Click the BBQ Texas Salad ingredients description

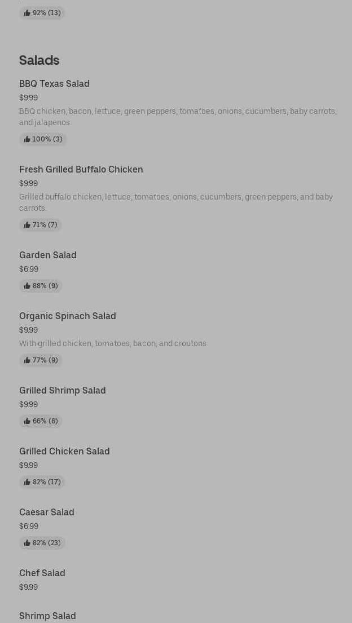click(177, 117)
